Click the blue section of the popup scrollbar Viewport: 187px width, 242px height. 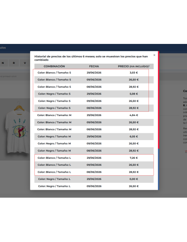click(x=158, y=169)
